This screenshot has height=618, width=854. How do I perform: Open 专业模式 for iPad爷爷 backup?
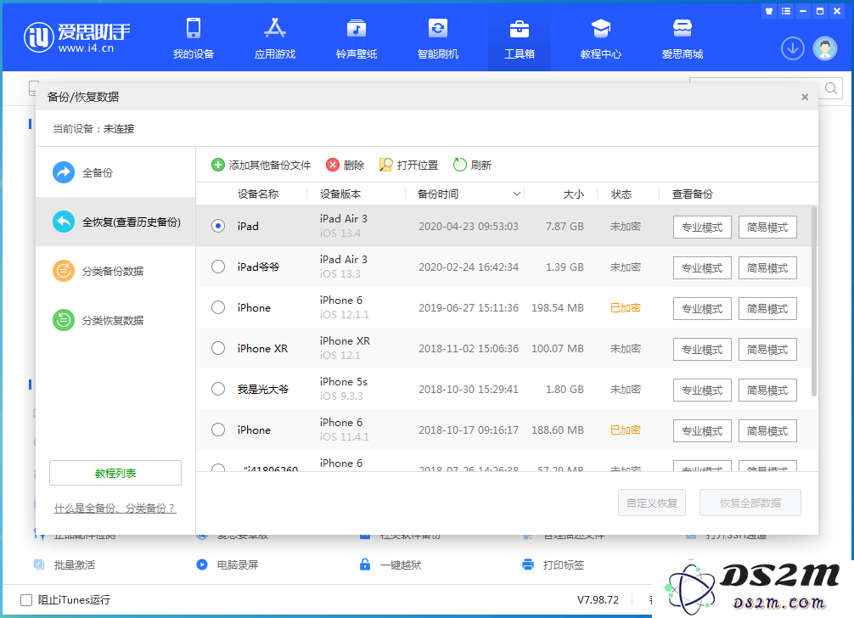tap(702, 268)
